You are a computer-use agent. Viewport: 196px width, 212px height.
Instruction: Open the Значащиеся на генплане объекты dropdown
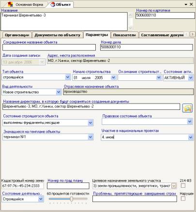coord(90,137)
